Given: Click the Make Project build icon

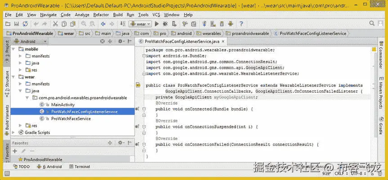Looking at the screenshot, I should click(x=123, y=24).
